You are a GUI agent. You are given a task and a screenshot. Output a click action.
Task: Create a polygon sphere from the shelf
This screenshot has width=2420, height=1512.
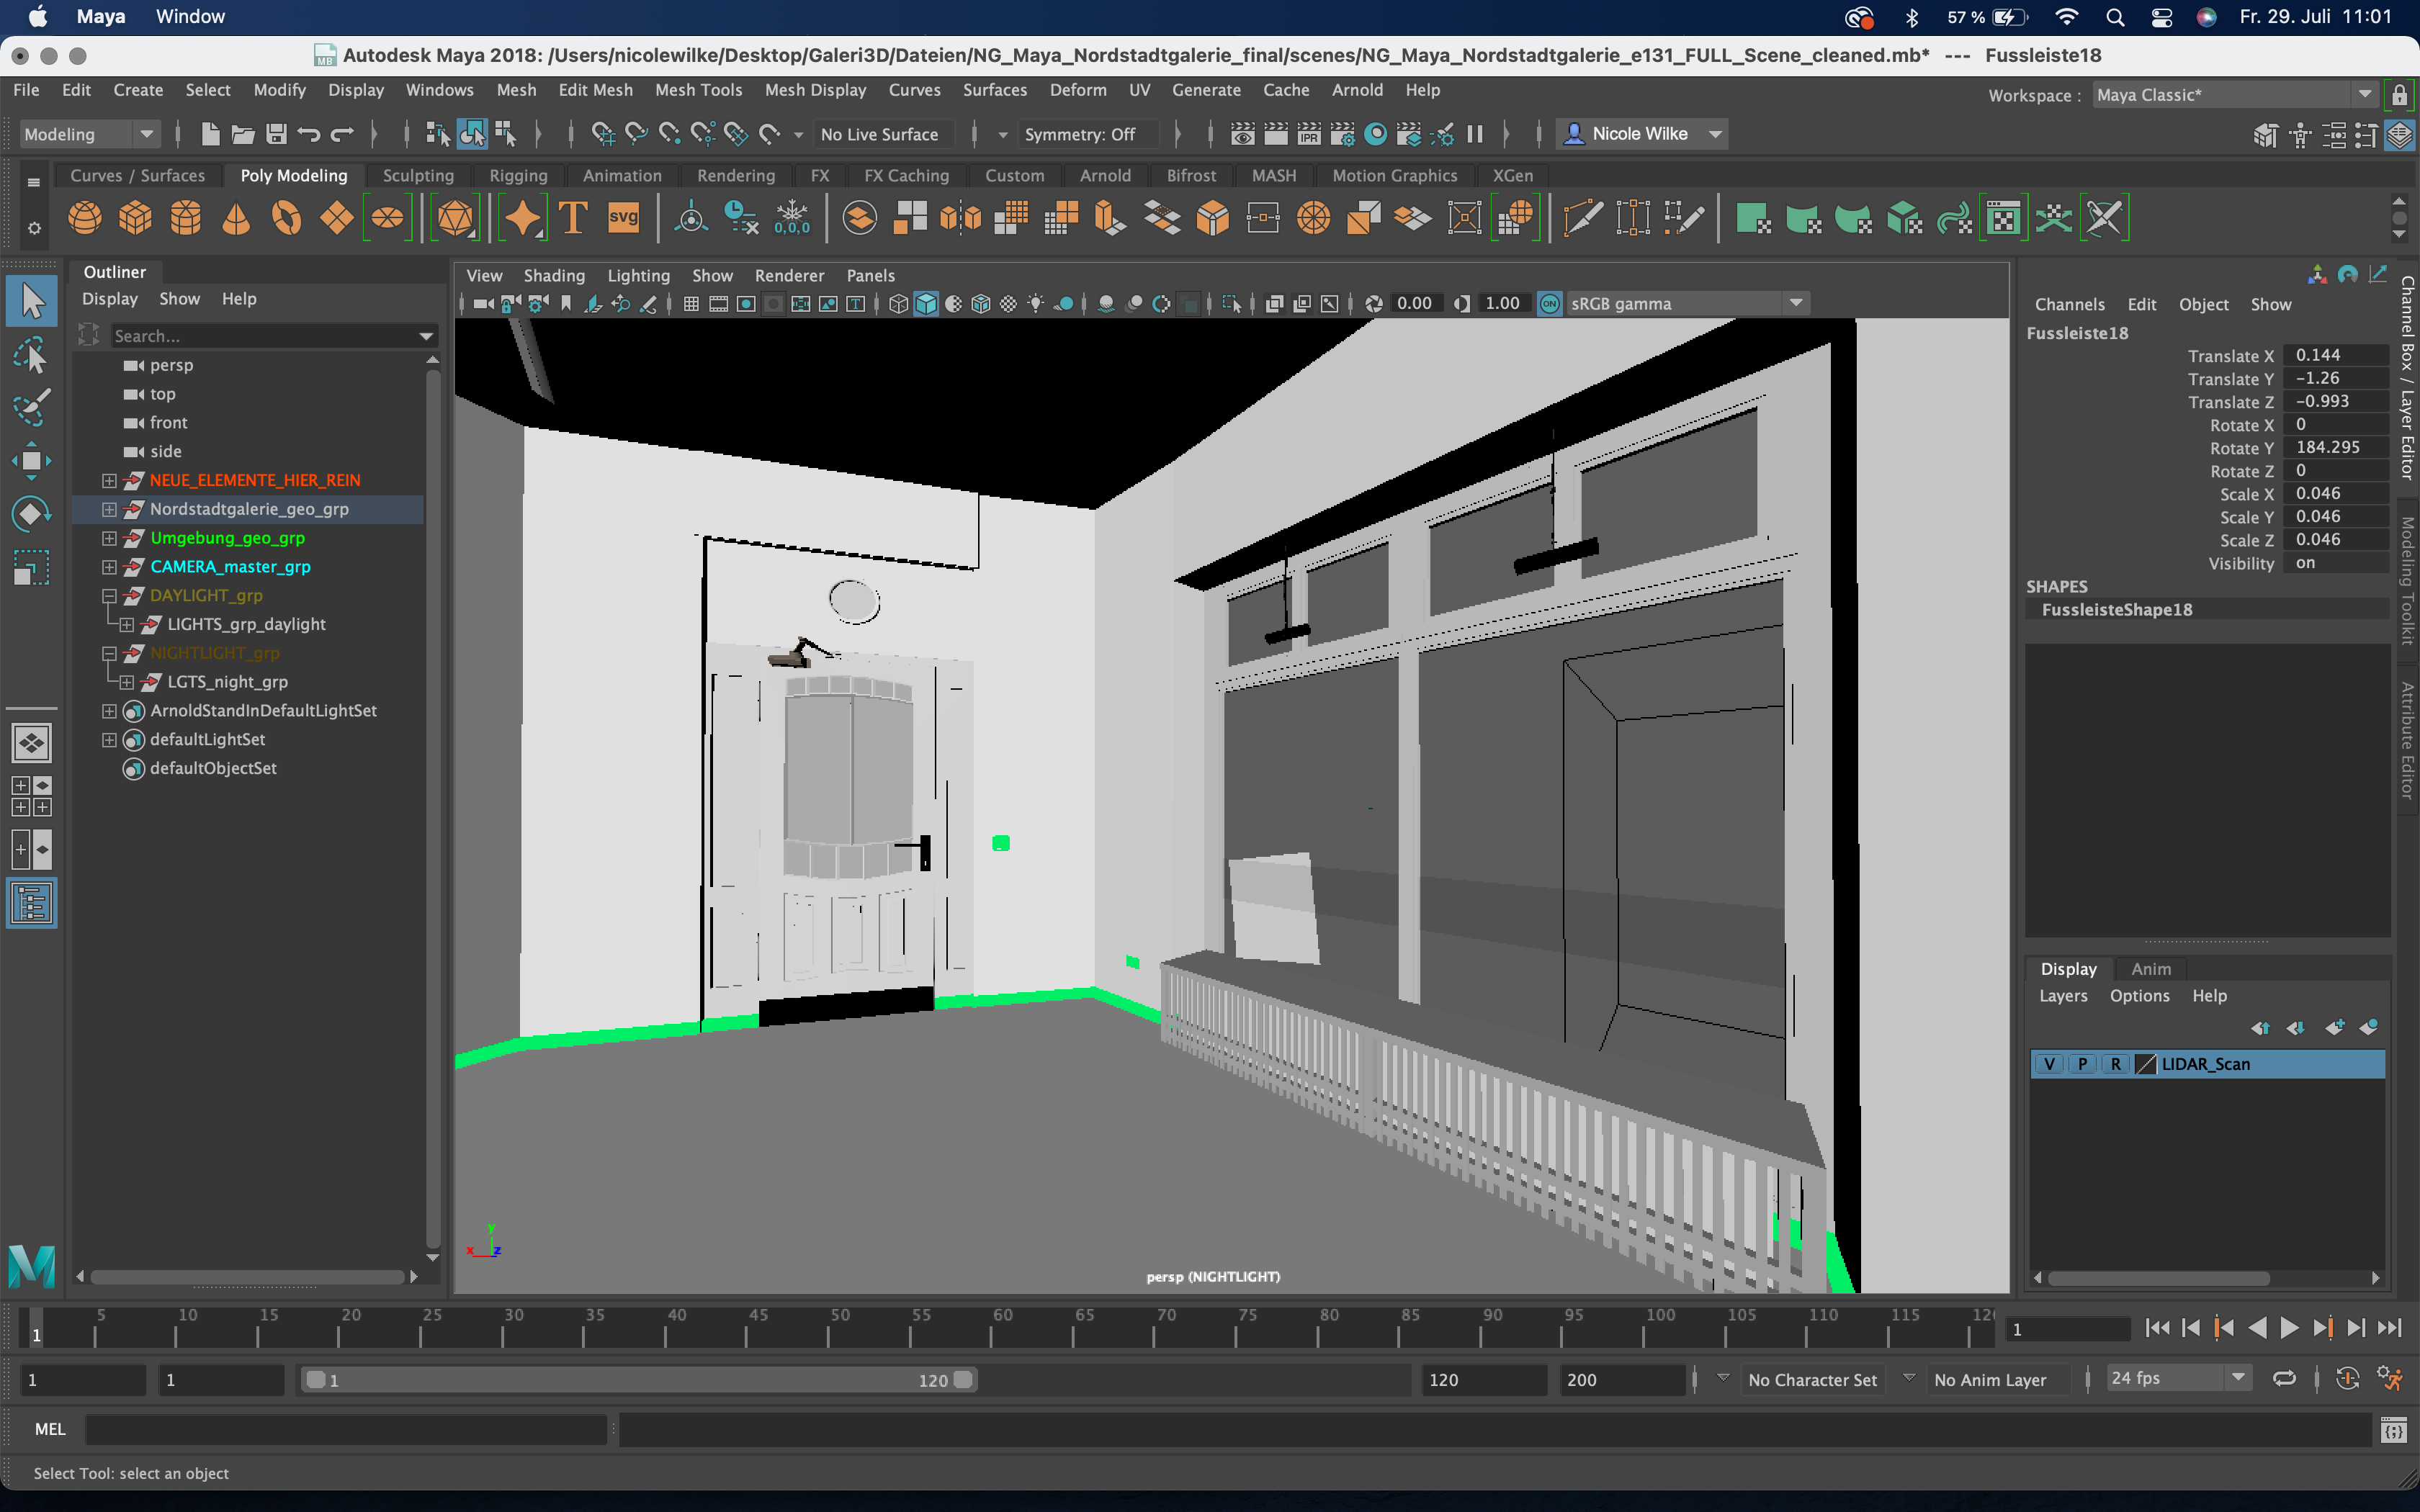(x=84, y=217)
